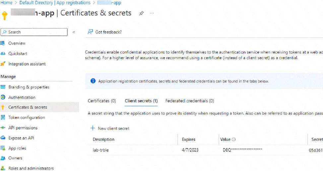Click New client secret button
Viewport: 323px width, 171px height.
point(110,128)
